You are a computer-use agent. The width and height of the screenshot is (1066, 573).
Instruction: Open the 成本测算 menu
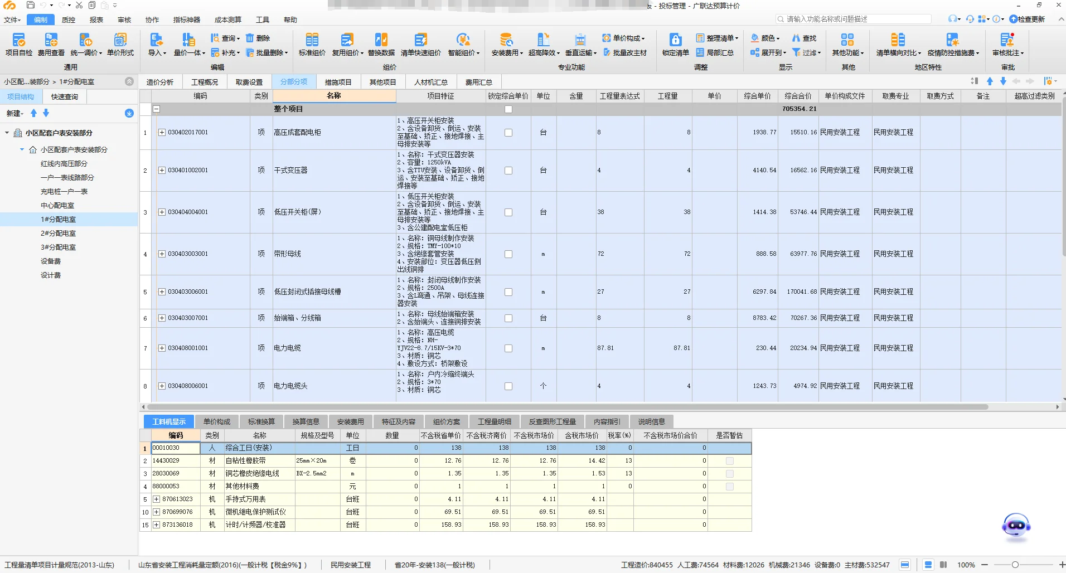coord(228,20)
